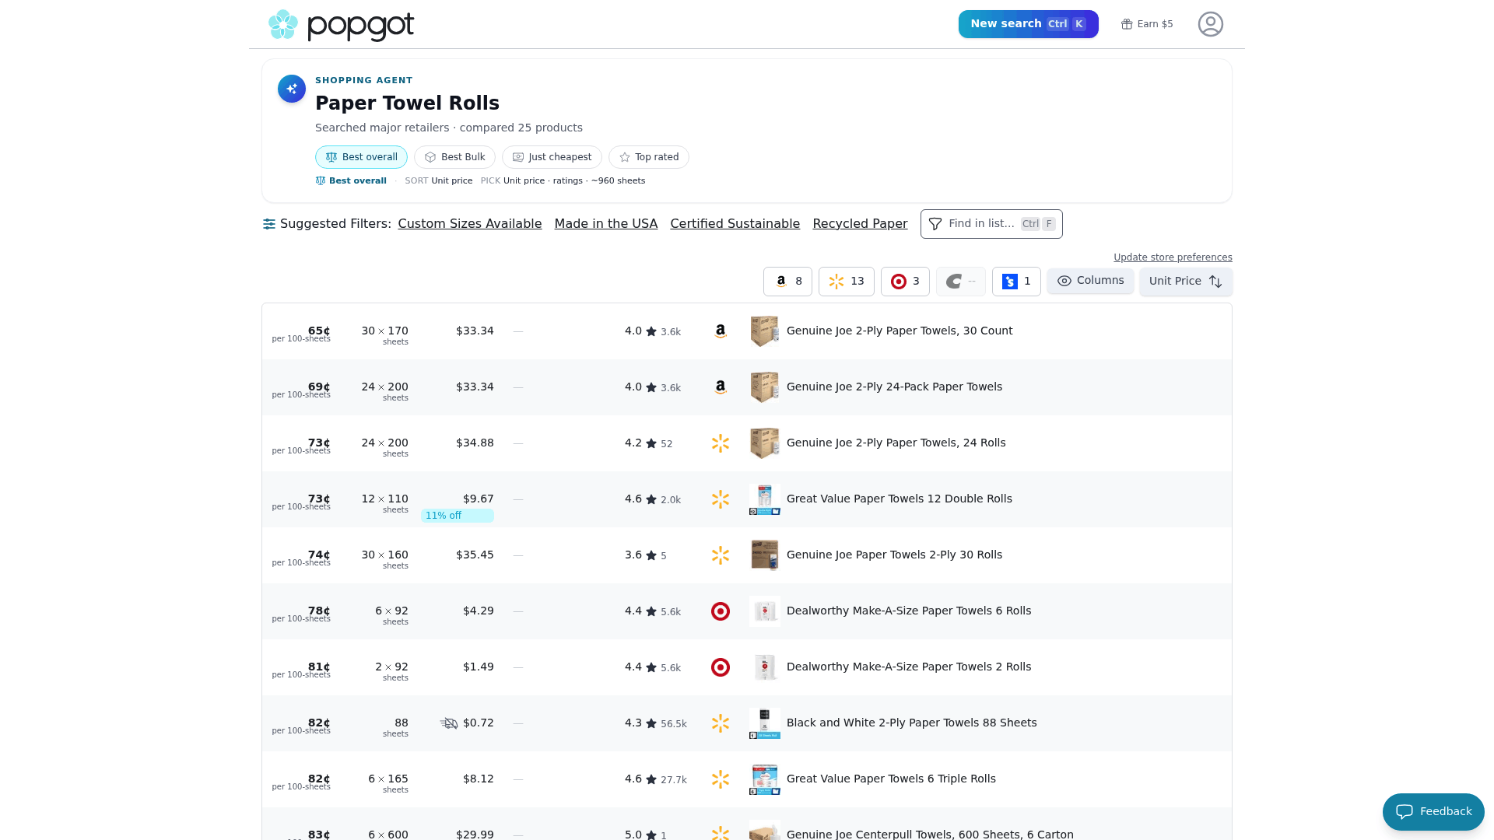The width and height of the screenshot is (1494, 840).
Task: Click Amazon icon on Genuine Joe 24-Pack row
Action: (721, 387)
